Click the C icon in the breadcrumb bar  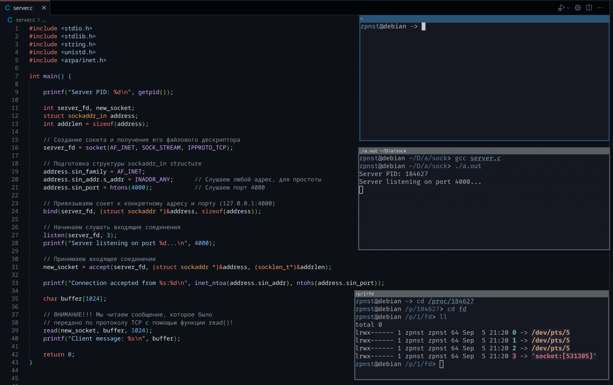tap(9, 20)
